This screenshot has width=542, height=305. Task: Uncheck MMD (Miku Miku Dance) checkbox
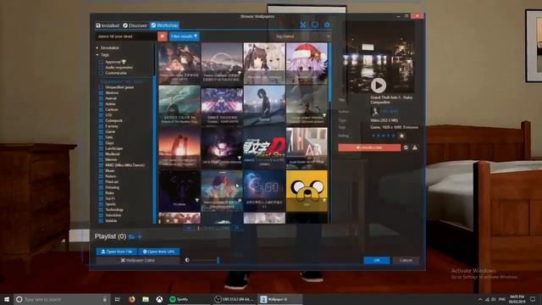[102, 165]
